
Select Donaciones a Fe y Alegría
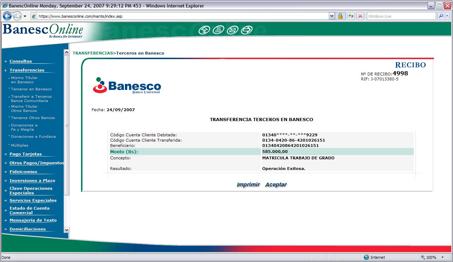click(x=24, y=127)
